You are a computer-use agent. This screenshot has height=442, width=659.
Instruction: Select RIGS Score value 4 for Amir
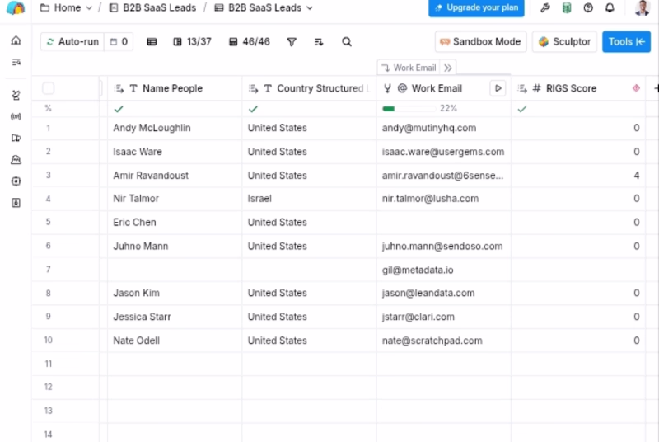coord(578,176)
